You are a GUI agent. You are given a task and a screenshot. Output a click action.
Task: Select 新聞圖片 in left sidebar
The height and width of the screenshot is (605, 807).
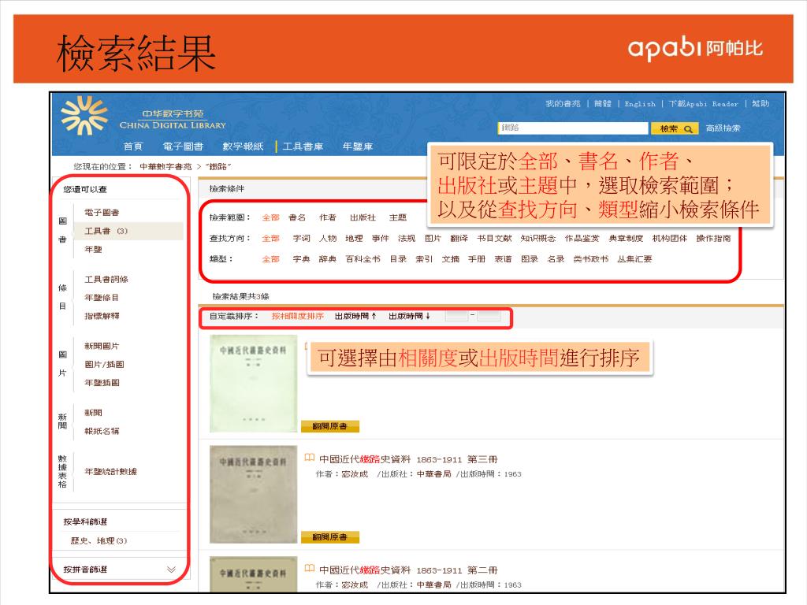click(102, 347)
